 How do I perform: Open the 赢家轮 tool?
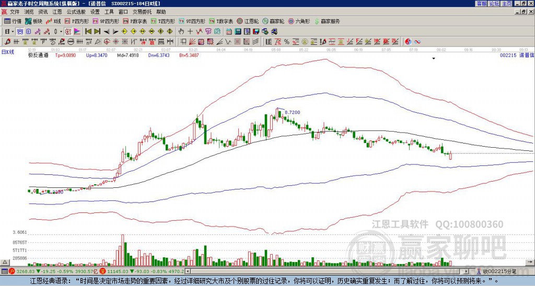pos(273,21)
